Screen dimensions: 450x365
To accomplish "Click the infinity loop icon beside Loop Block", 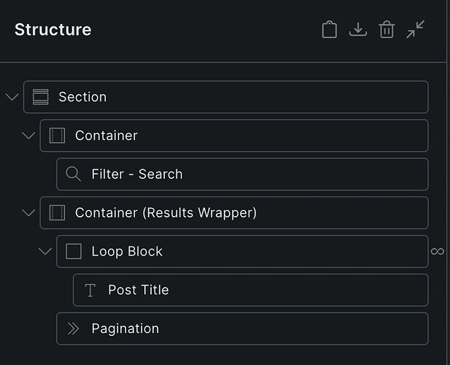I will click(x=438, y=252).
